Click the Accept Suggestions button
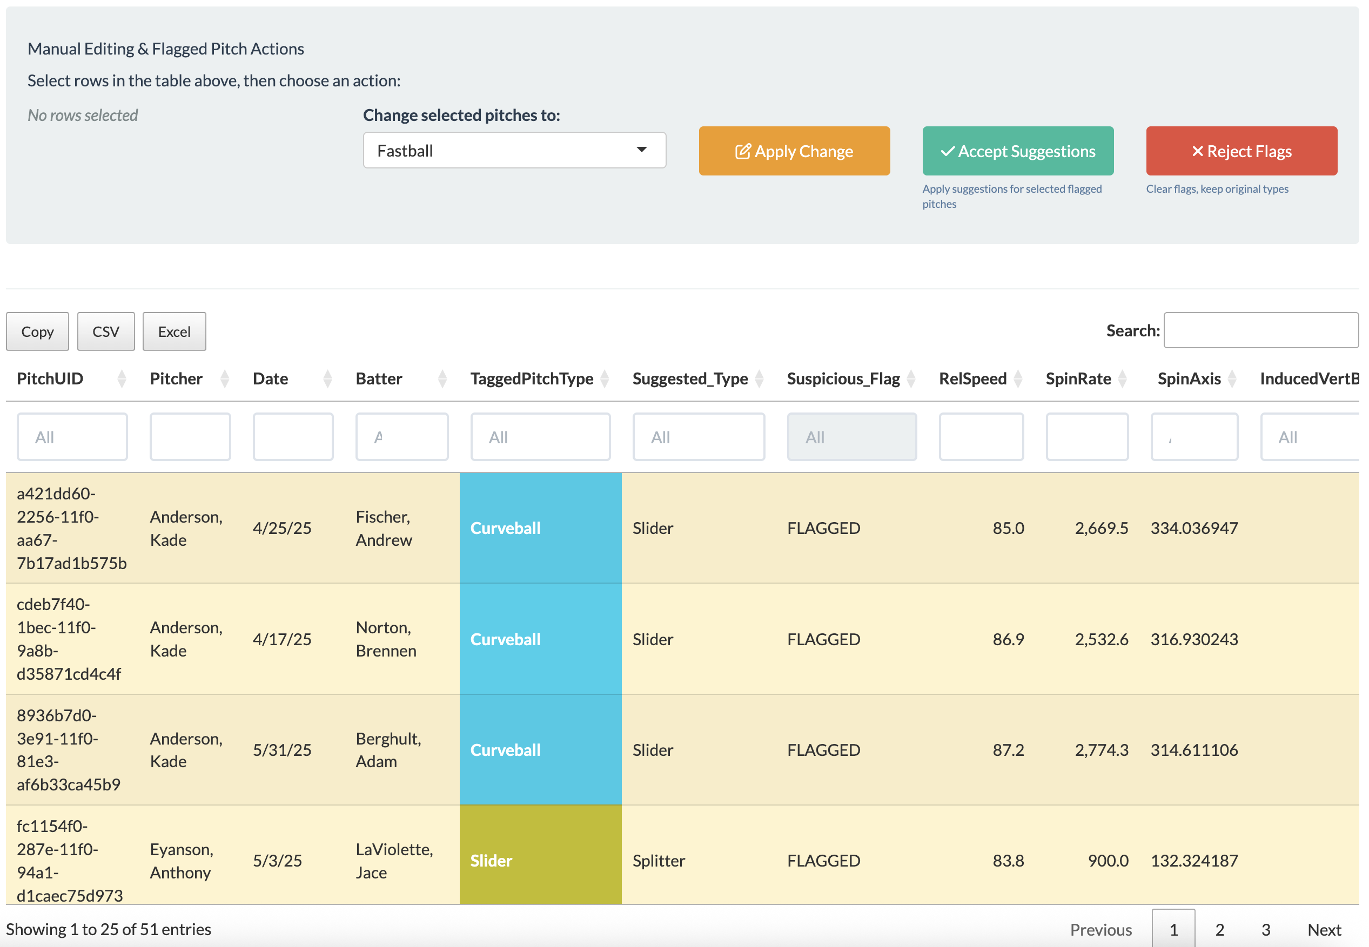 (1017, 151)
